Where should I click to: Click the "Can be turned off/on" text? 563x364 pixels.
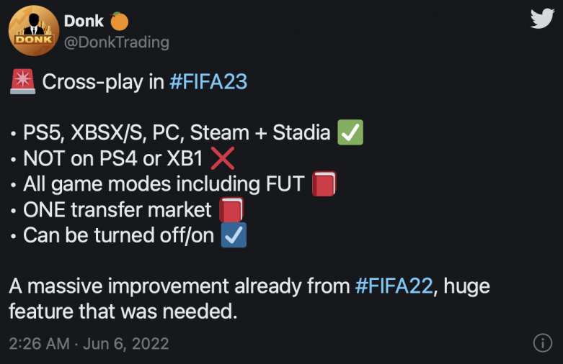[x=119, y=236]
